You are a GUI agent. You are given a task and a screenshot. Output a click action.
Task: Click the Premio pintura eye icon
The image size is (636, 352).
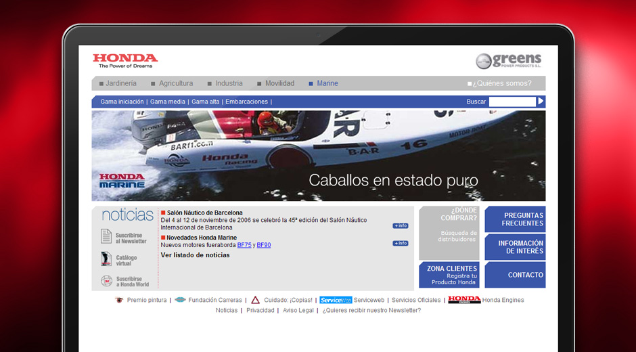pyautogui.click(x=119, y=300)
